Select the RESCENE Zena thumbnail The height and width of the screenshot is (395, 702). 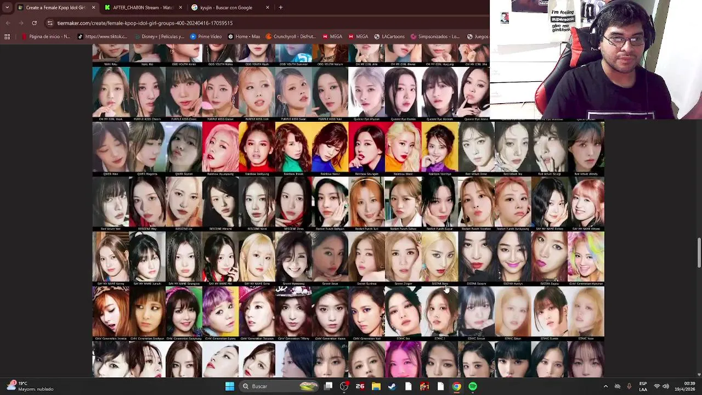[293, 204]
